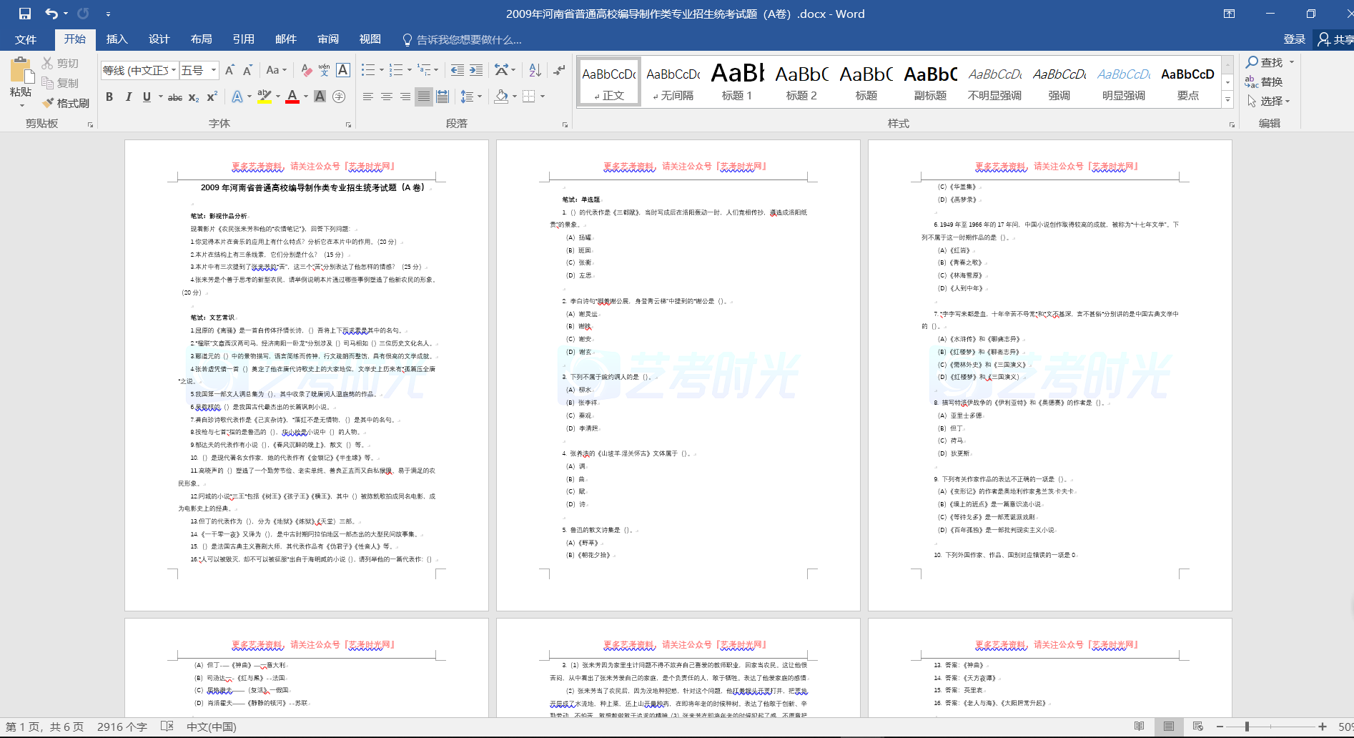Toggle justified text alignment

pos(424,97)
